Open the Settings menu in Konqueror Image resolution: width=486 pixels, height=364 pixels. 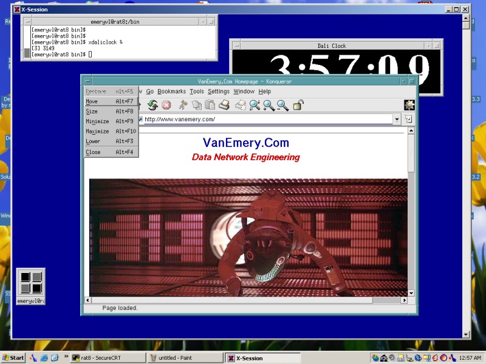tap(219, 92)
